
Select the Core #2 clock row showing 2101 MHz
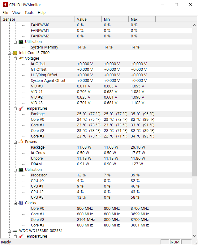(x=111, y=220)
